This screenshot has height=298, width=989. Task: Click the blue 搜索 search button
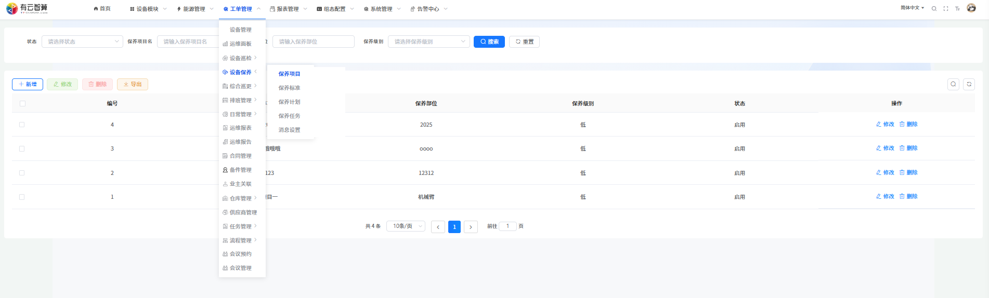[489, 42]
